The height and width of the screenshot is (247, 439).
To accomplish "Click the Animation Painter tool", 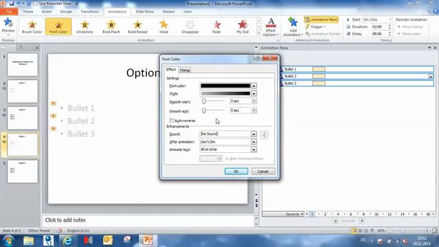I will click(323, 34).
